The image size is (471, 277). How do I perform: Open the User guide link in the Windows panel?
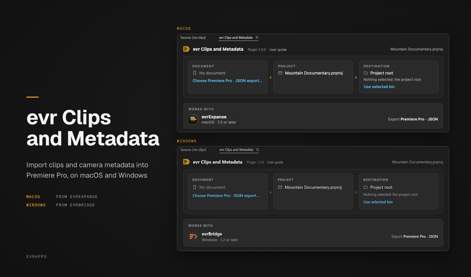pyautogui.click(x=275, y=162)
